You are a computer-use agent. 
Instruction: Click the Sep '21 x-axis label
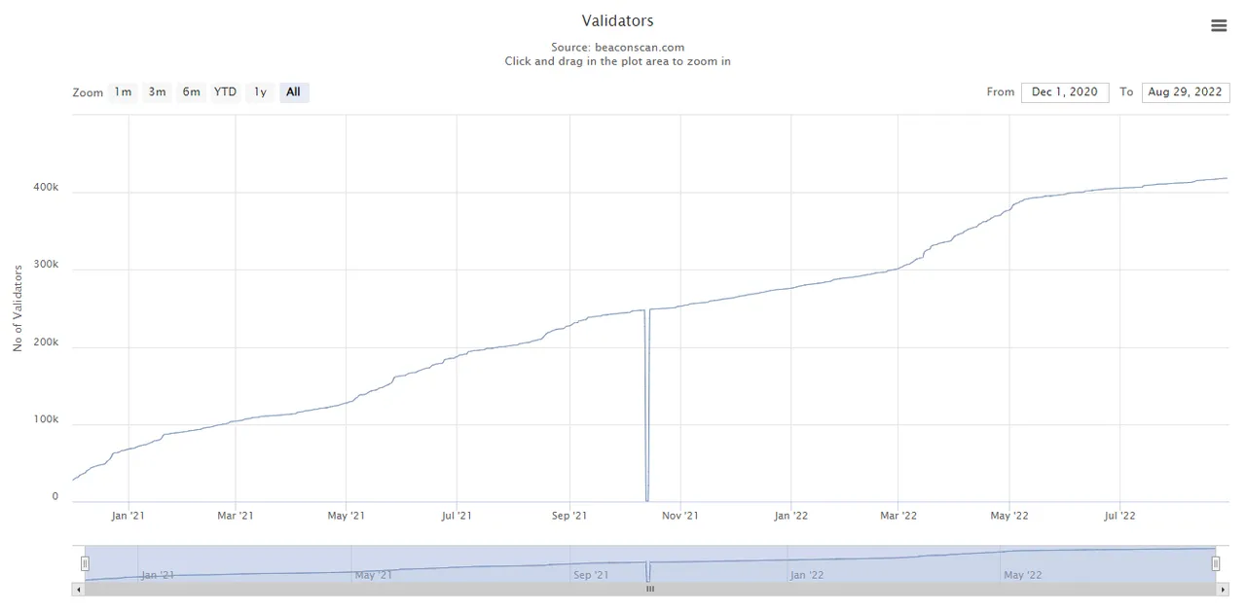568,516
